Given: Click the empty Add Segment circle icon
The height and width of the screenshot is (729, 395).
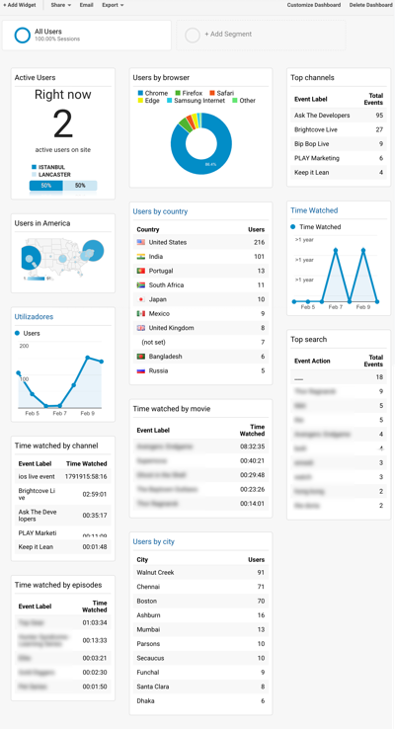Looking at the screenshot, I should (193, 35).
